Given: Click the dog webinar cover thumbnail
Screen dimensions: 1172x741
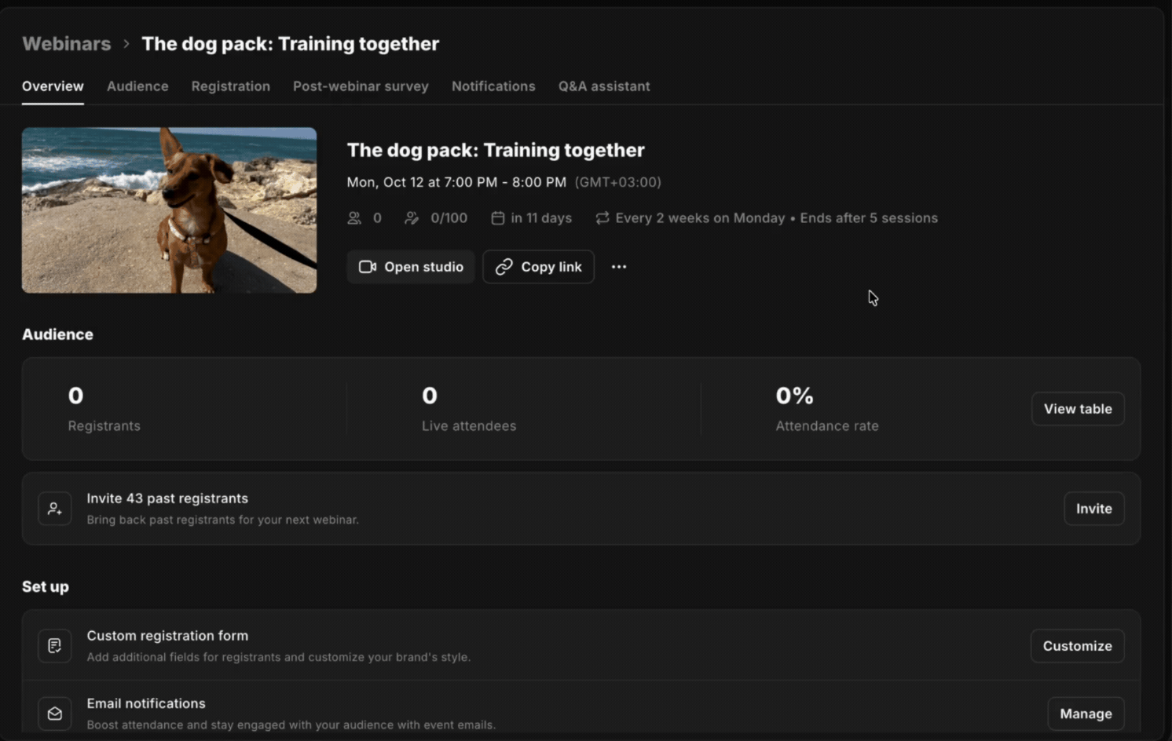Looking at the screenshot, I should click(169, 210).
